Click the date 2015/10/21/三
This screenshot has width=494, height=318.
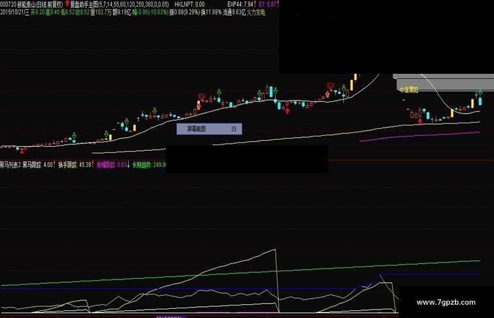(x=14, y=12)
